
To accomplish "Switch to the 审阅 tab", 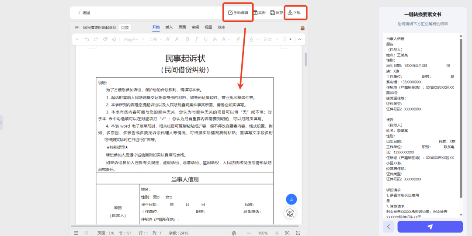I will 195,27.
